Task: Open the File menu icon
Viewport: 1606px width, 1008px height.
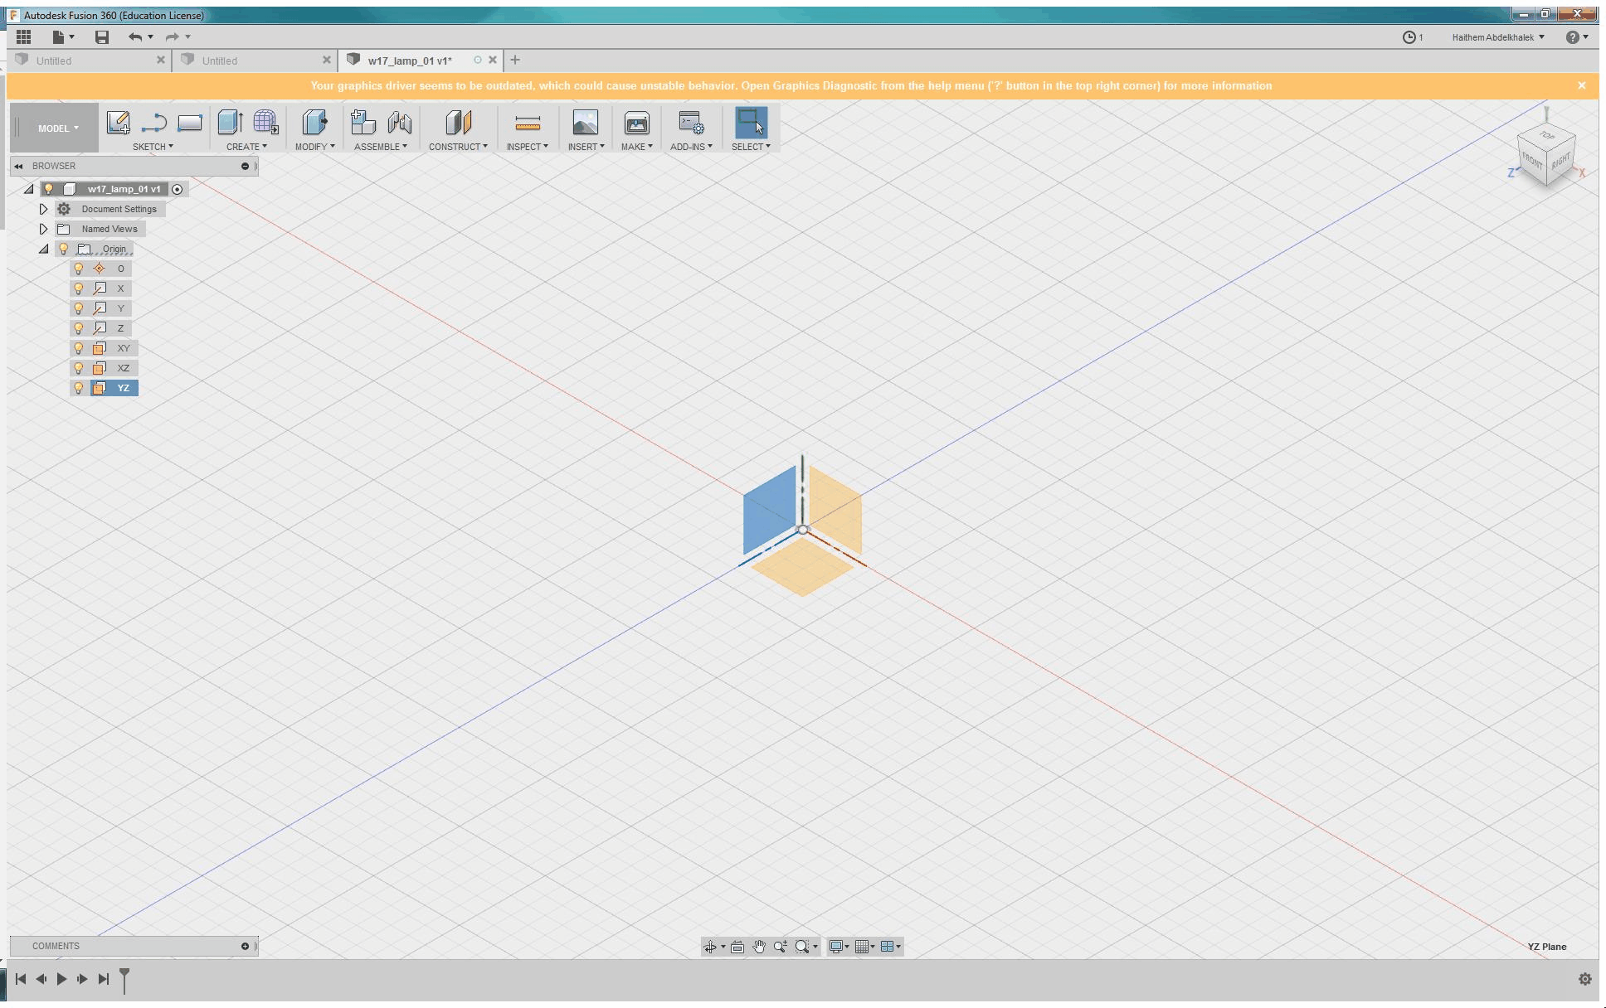Action: click(62, 36)
